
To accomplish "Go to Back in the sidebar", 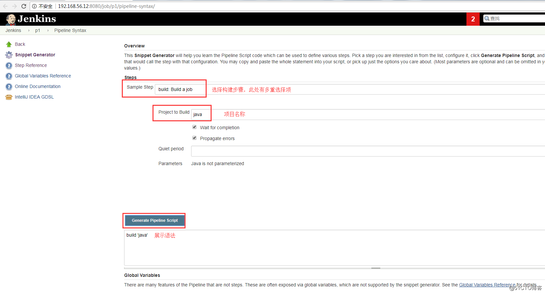I will pyautogui.click(x=20, y=44).
